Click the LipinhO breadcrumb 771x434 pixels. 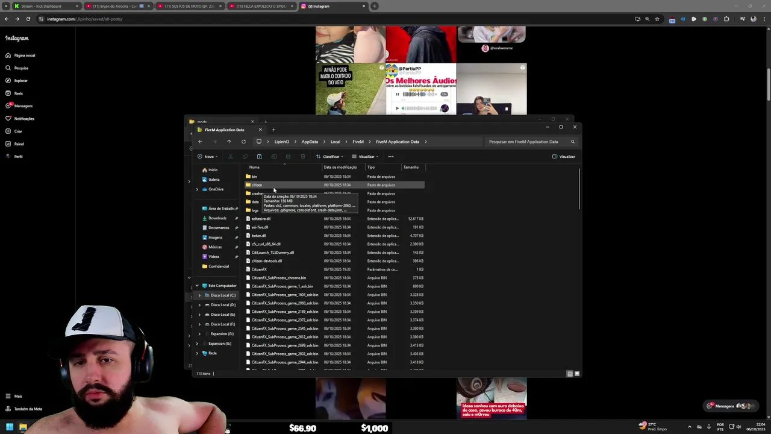(x=282, y=142)
